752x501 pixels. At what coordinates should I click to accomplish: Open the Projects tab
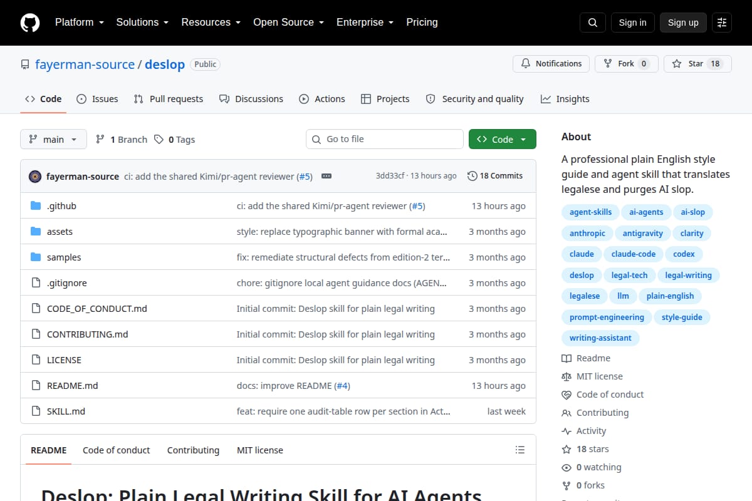click(x=385, y=99)
